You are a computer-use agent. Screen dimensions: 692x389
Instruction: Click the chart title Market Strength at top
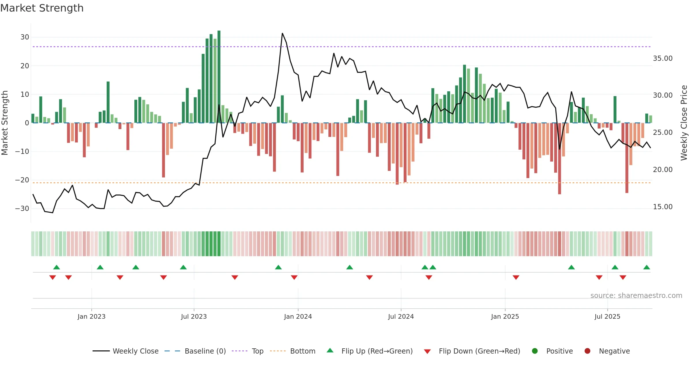[42, 8]
